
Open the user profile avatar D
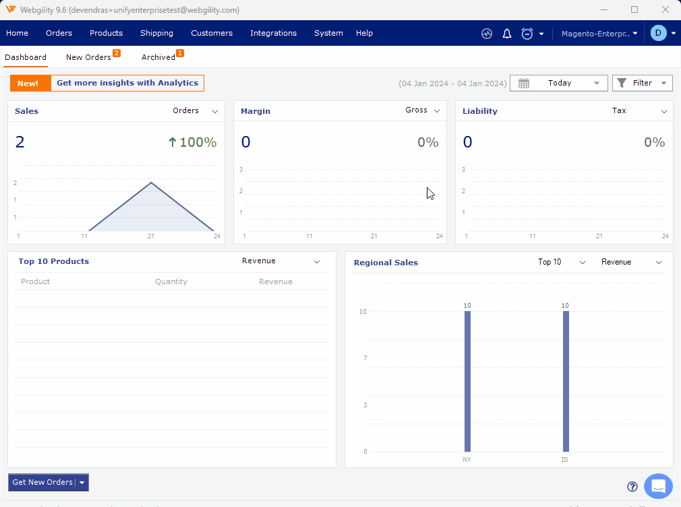tap(658, 33)
